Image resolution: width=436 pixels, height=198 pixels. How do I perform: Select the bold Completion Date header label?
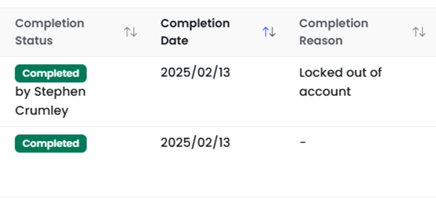click(195, 32)
